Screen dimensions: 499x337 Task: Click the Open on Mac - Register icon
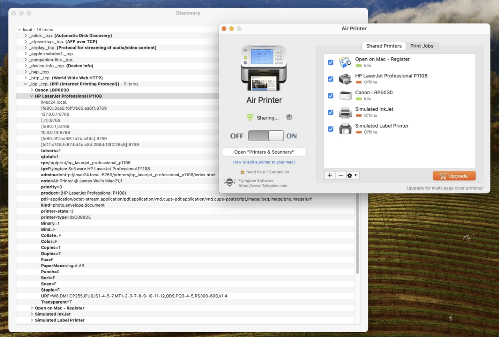click(x=345, y=62)
